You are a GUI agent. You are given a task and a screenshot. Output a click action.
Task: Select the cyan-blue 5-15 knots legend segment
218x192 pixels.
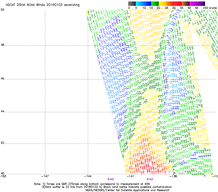point(143,4)
